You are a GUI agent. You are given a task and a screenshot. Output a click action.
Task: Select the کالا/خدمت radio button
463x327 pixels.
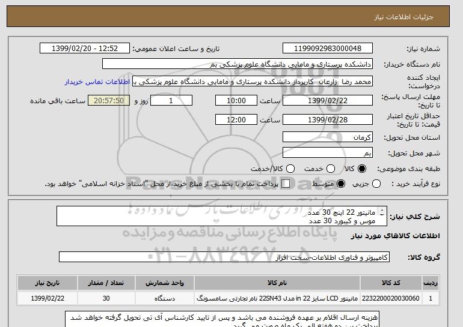click(x=290, y=169)
